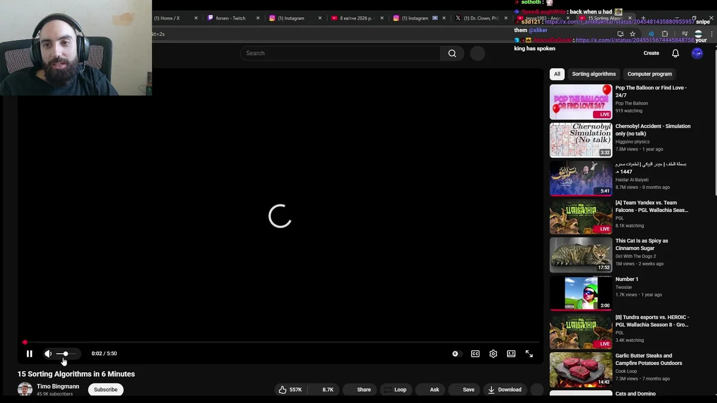The height and width of the screenshot is (403, 717).
Task: Open 'Chernobyl Accident - Simulation' title link
Action: point(653,130)
